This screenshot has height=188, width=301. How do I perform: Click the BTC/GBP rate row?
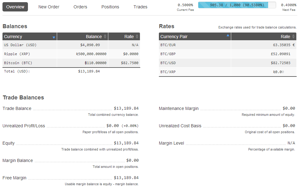[x=227, y=54]
